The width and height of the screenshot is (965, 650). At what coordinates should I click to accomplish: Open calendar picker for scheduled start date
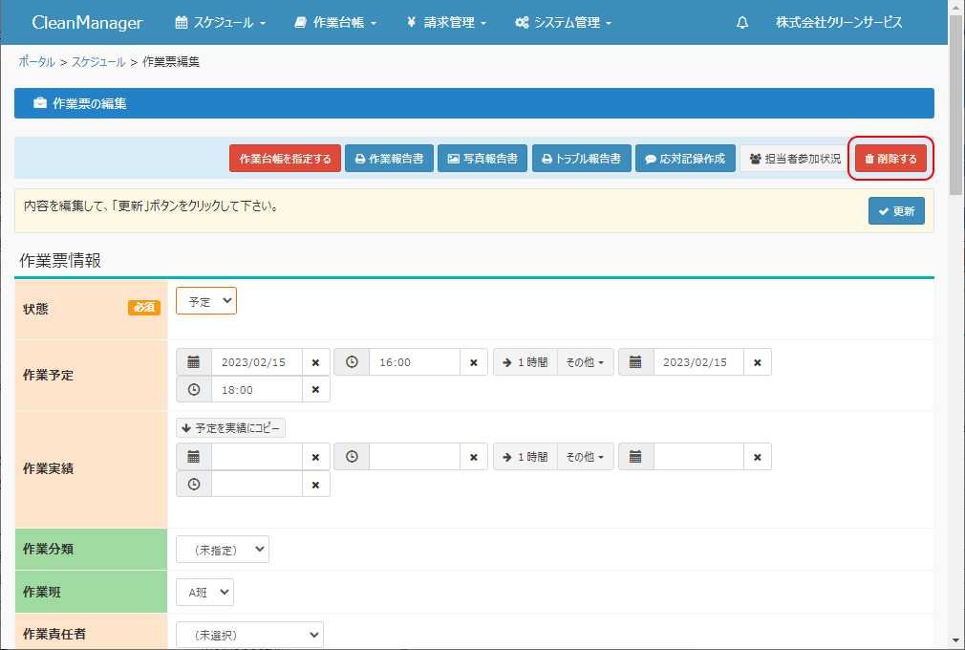194,362
